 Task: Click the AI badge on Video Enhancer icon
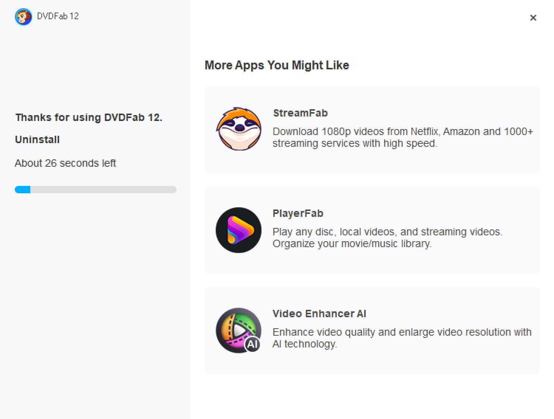pyautogui.click(x=253, y=344)
